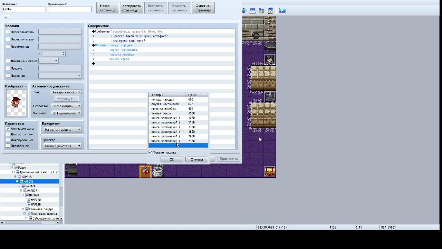Collapse the Каменная пещера tree node
This screenshot has width=442, height=249.
pyautogui.click(x=23, y=209)
